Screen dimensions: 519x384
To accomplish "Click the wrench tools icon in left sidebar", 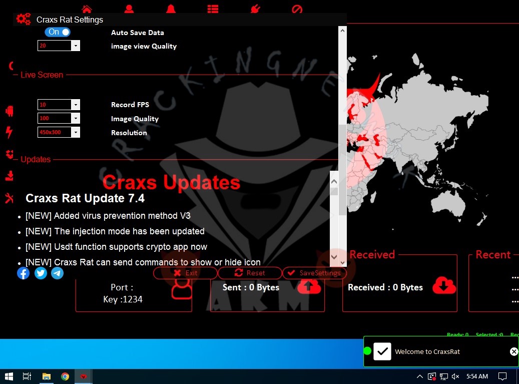I will point(9,198).
